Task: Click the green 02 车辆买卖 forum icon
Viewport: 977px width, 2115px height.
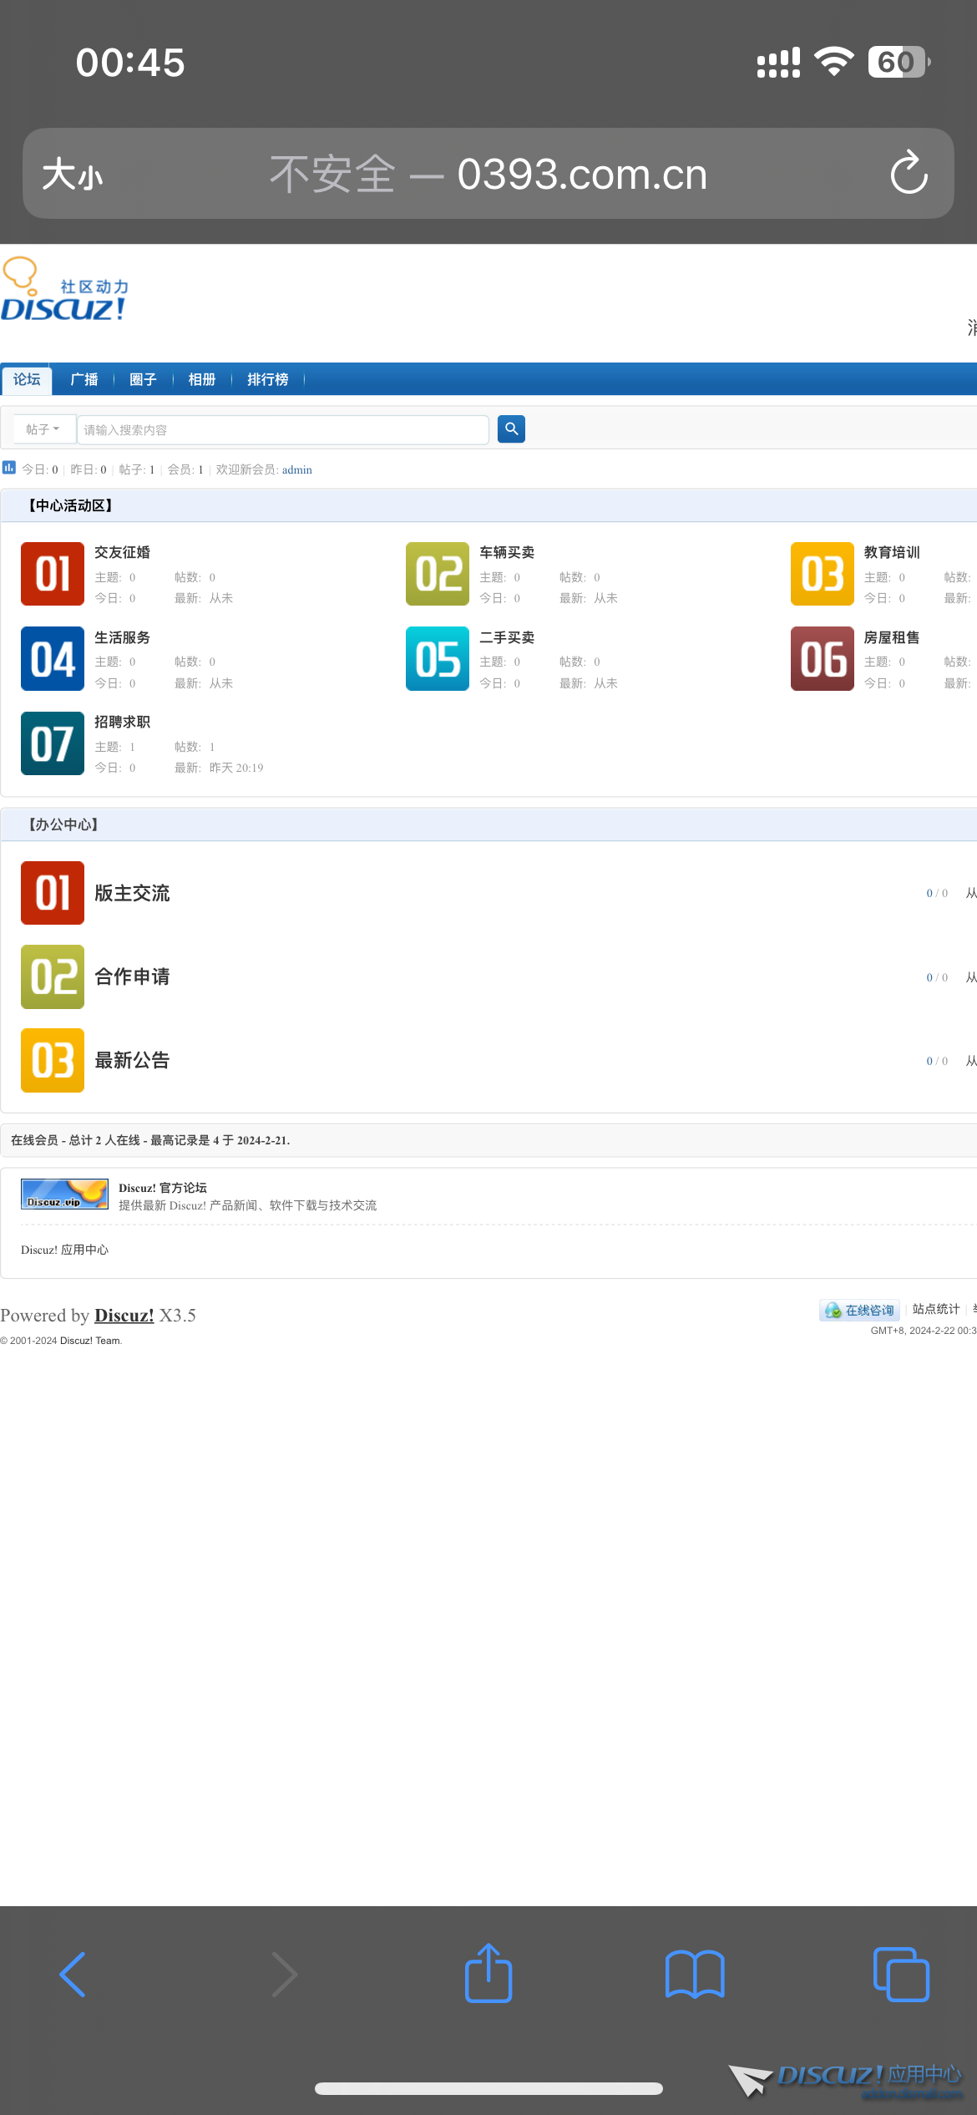Action: (438, 574)
